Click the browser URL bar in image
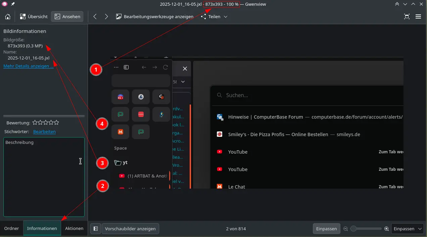This screenshot has height=237, width=427. coord(141,81)
